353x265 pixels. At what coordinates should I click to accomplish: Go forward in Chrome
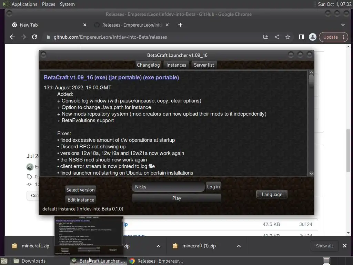tap(23, 37)
